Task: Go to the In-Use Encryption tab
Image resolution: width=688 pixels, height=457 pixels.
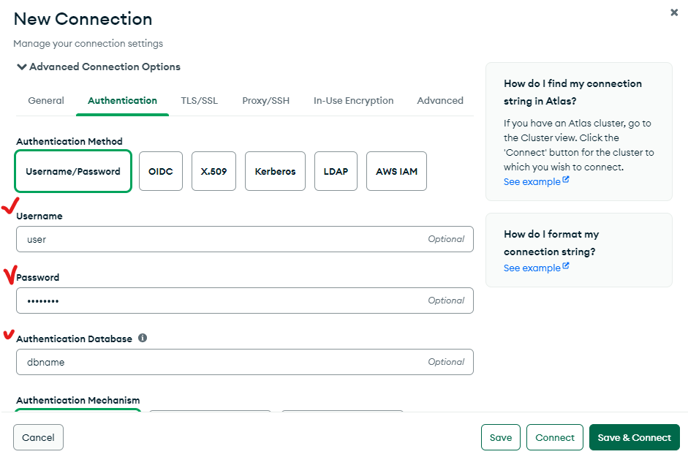Action: coord(354,100)
